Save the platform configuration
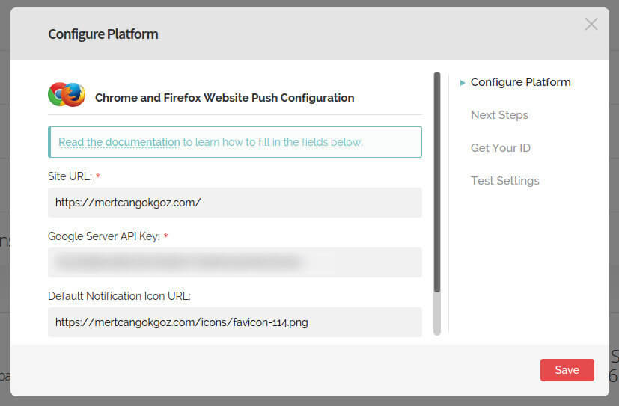The height and width of the screenshot is (406, 619). [567, 369]
